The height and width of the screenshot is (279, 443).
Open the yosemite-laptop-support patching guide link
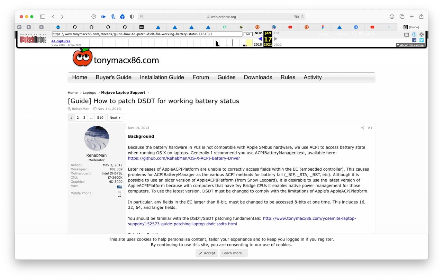coord(242,221)
